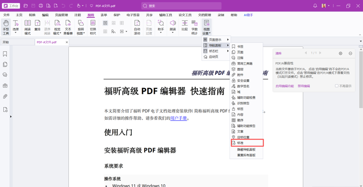Click the 自动滚动 auto scroll icon
This screenshot has width=363, height=187.
[137, 27]
